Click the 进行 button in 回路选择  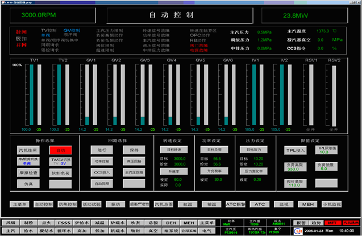click(x=102, y=150)
